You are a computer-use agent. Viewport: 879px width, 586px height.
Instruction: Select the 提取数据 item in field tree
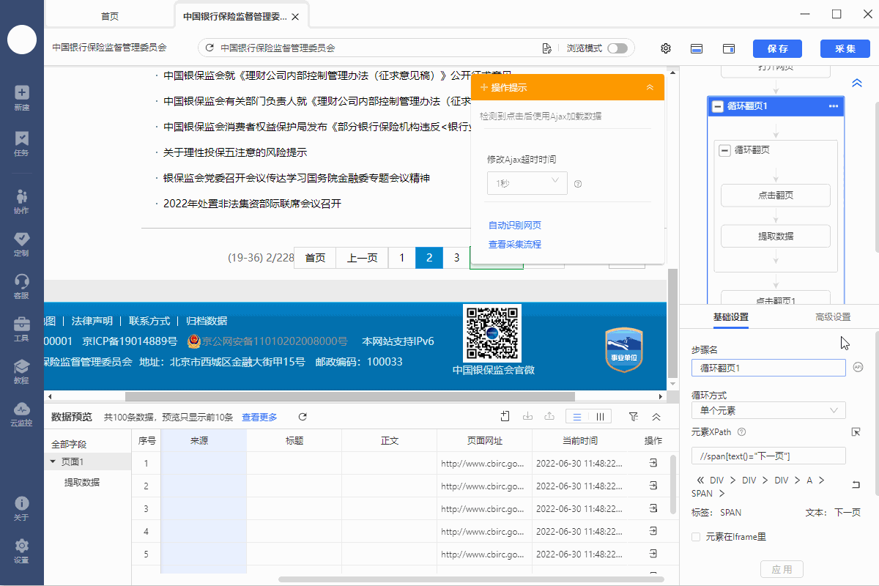point(82,482)
